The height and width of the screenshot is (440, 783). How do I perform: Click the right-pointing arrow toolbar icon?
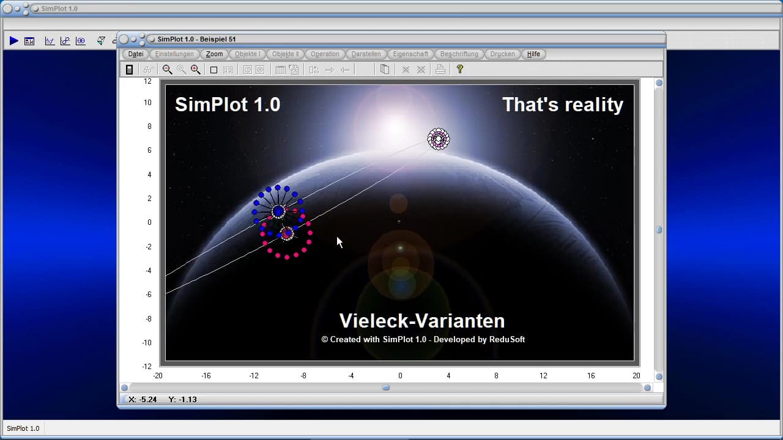tap(329, 70)
